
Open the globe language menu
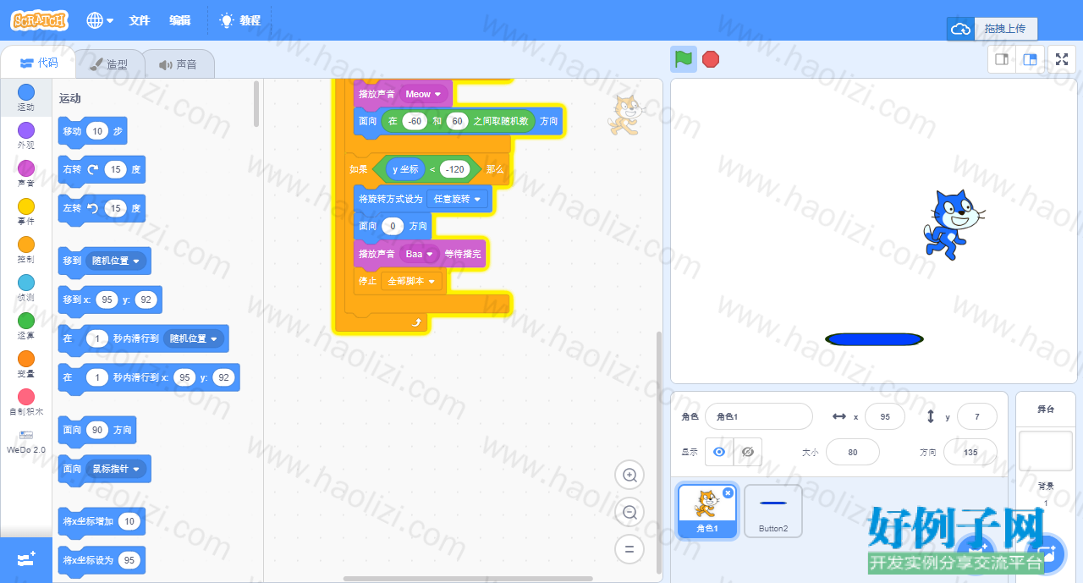click(100, 20)
